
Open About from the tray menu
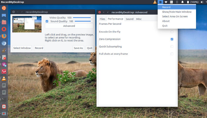point(177,21)
